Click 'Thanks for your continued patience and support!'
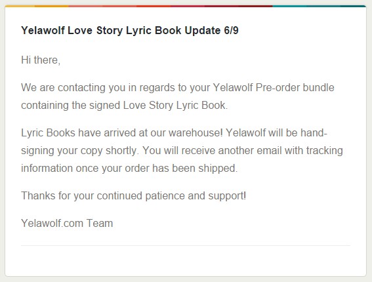This screenshot has height=282, width=372. 134,196
